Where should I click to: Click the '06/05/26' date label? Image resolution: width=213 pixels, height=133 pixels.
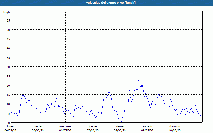[x=65, y=130]
